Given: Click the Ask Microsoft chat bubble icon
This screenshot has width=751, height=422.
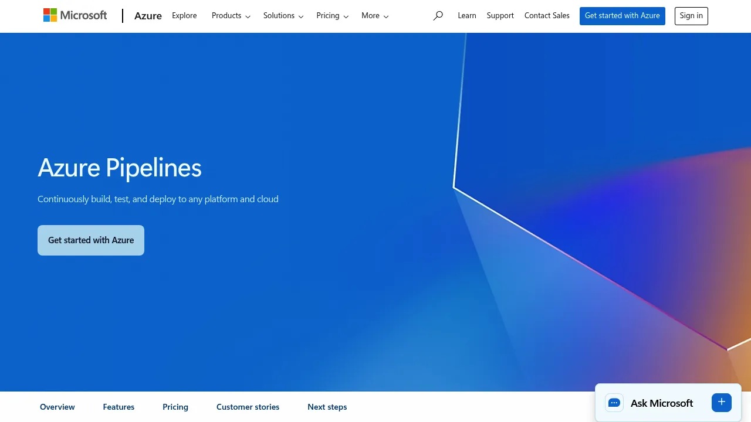Looking at the screenshot, I should pyautogui.click(x=614, y=403).
